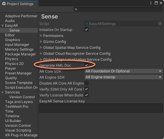
Task: Select the EasyAR category
Action: [x=11, y=26]
